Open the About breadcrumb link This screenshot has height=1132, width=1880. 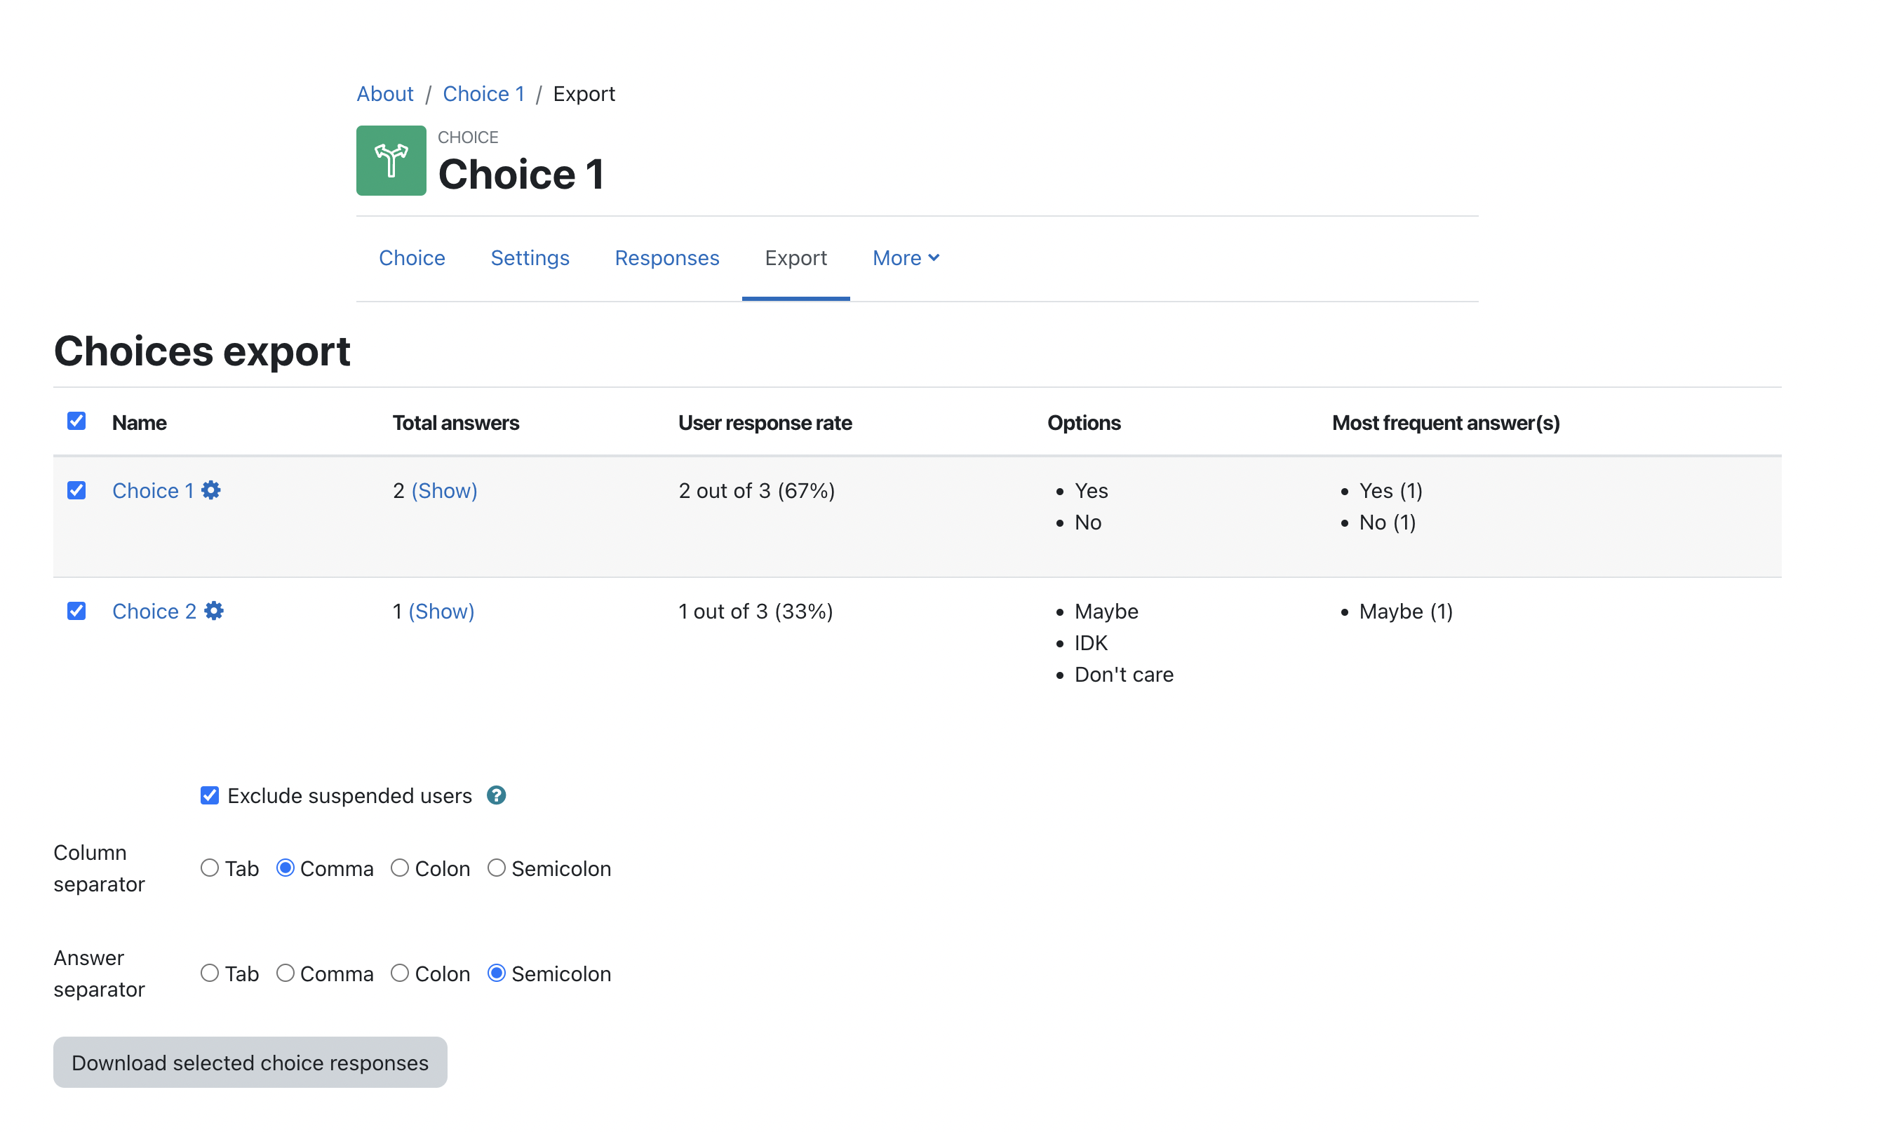coord(384,94)
